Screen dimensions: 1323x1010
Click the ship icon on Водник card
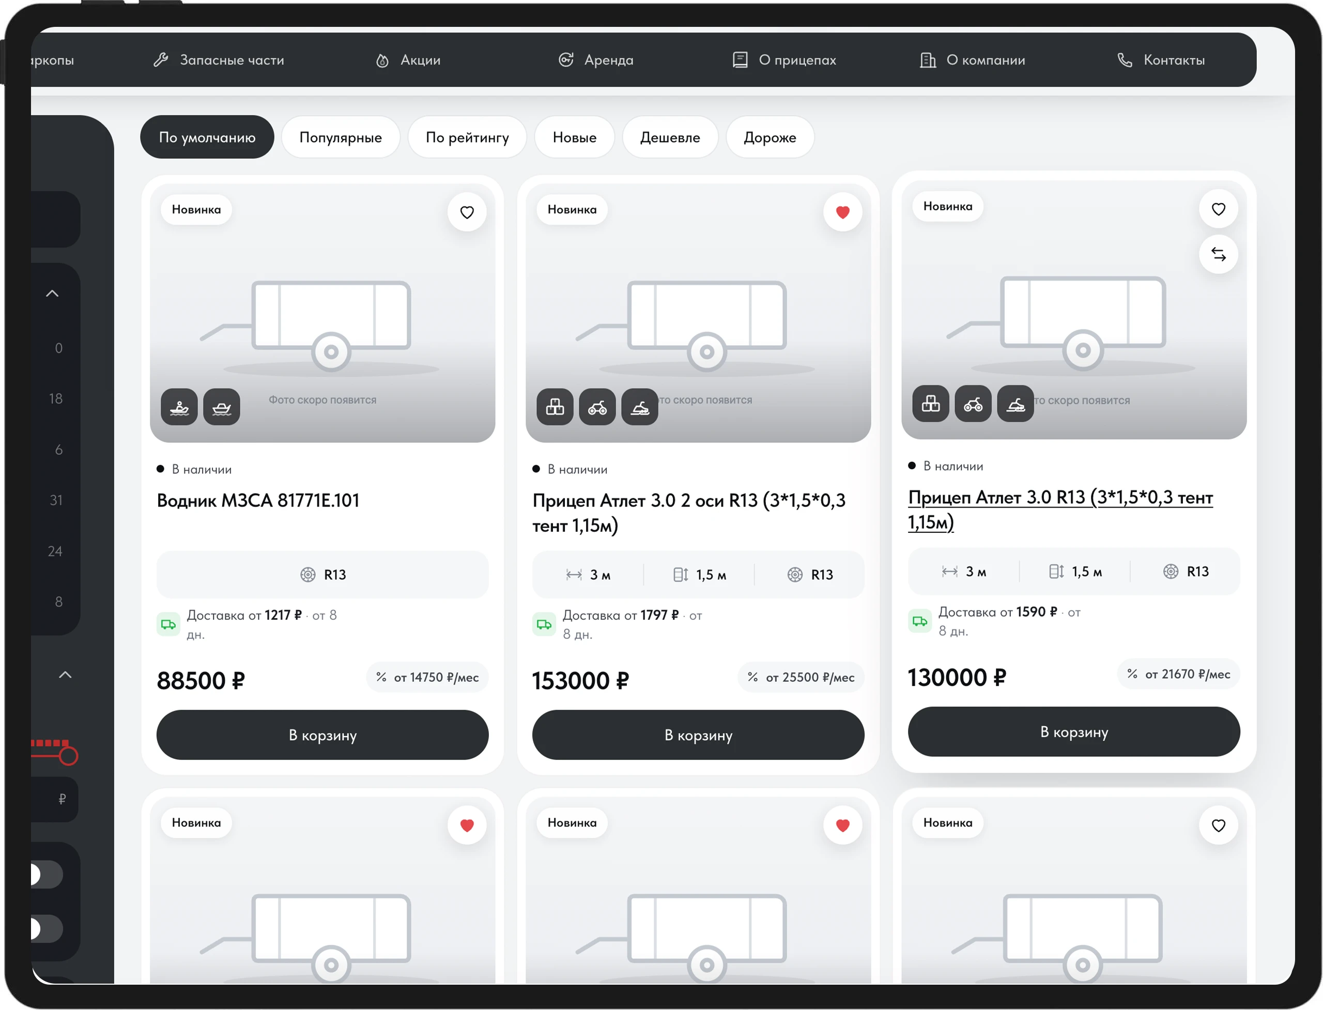(x=222, y=407)
